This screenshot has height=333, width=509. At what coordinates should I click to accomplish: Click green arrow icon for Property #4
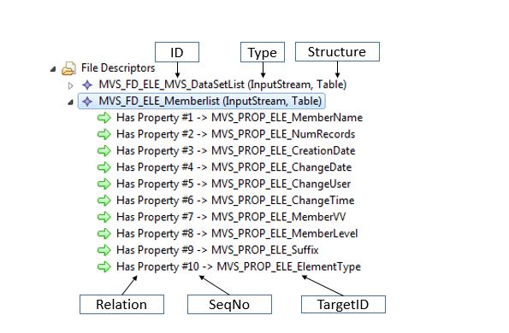coord(104,167)
